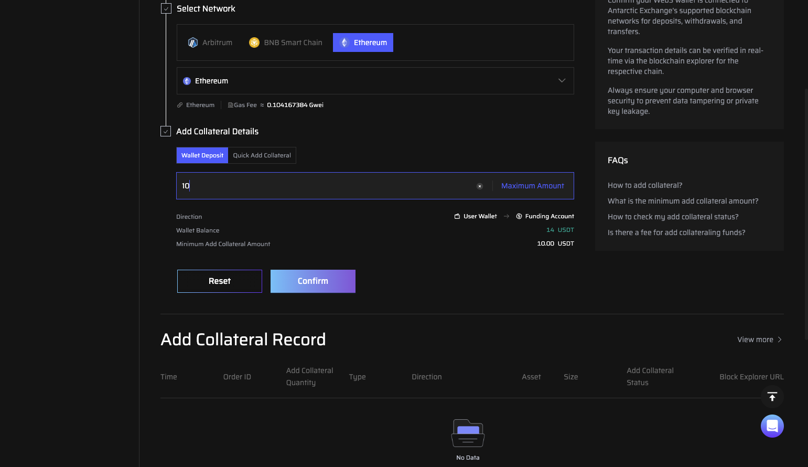Click the Add Collateral Quantity column header
Image resolution: width=808 pixels, height=467 pixels.
pyautogui.click(x=310, y=377)
